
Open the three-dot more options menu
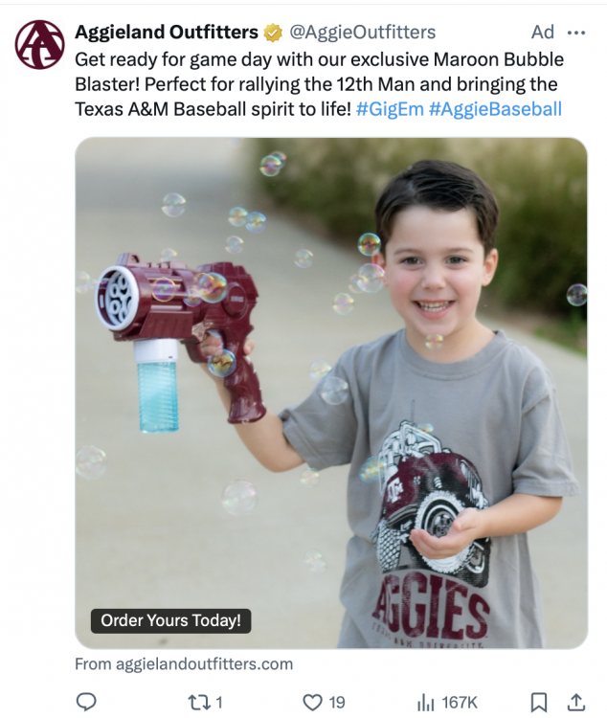(x=575, y=33)
